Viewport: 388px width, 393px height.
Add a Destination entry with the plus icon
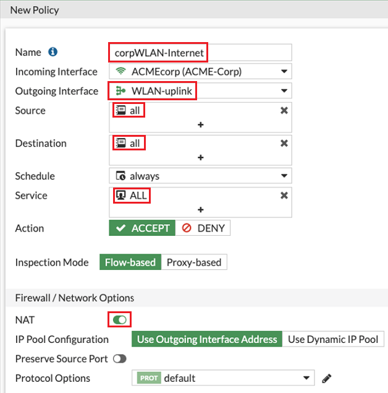coord(200,157)
